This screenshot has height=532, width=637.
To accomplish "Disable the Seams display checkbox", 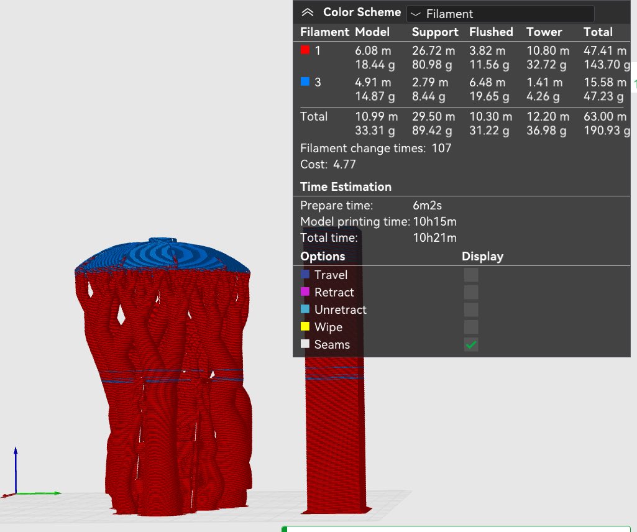I will click(470, 344).
